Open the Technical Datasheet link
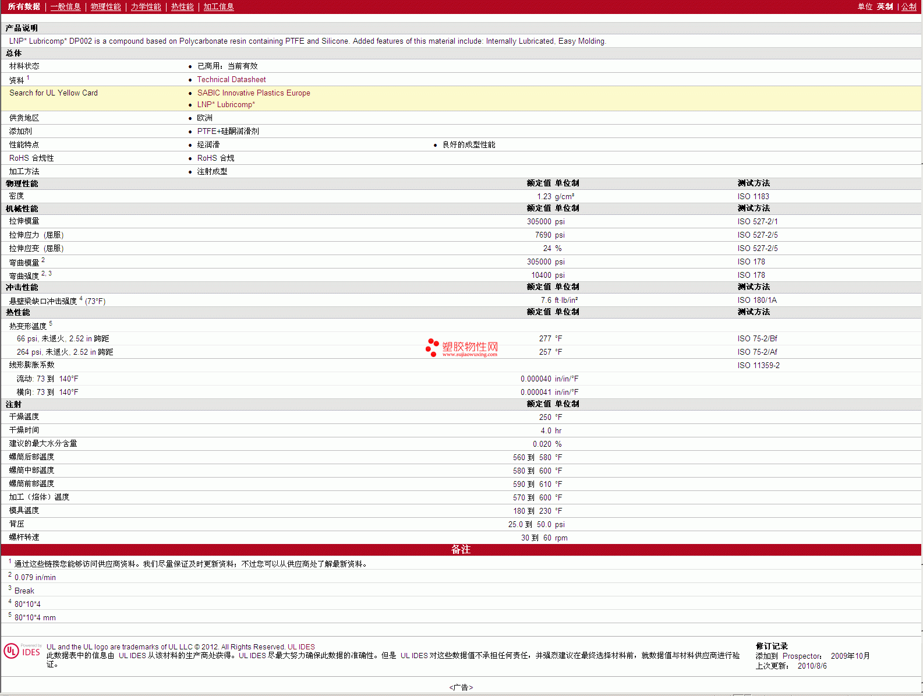This screenshot has width=923, height=696. (231, 79)
